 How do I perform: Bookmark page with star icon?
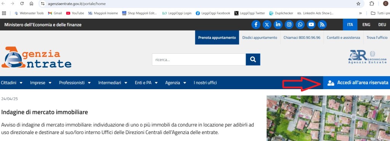[358, 4]
